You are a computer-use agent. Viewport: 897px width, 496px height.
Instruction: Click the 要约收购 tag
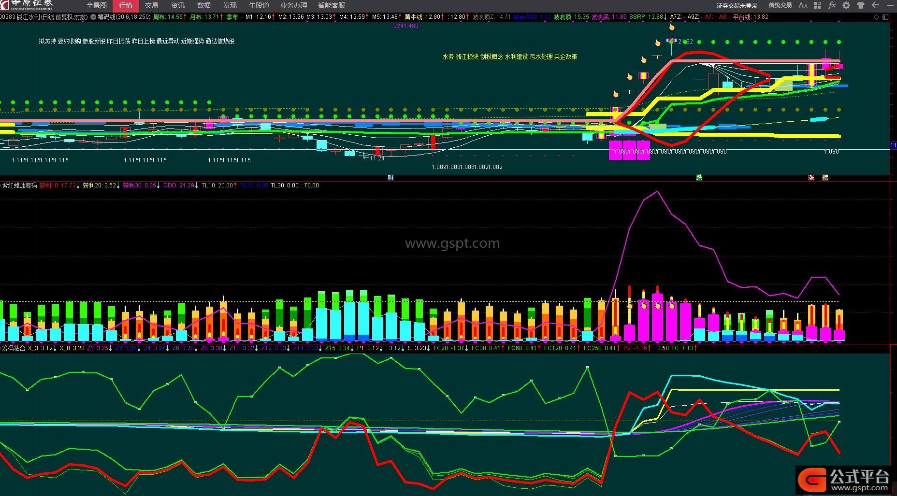pos(69,42)
